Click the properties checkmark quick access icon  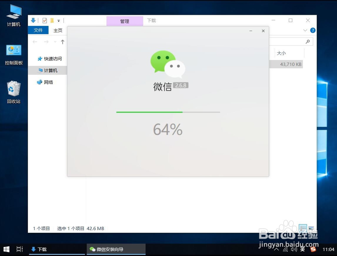(45, 21)
